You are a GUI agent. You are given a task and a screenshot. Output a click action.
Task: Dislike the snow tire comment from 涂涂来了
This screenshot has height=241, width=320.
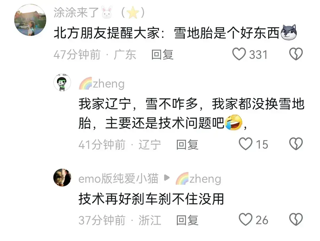tap(296, 54)
